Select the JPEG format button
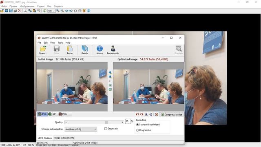This screenshot has width=261, height=147. tap(42, 114)
